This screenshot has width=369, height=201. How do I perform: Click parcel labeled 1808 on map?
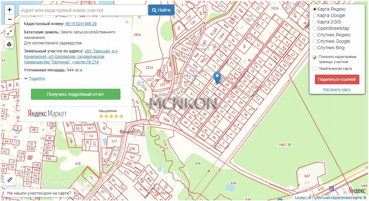[x=166, y=120]
